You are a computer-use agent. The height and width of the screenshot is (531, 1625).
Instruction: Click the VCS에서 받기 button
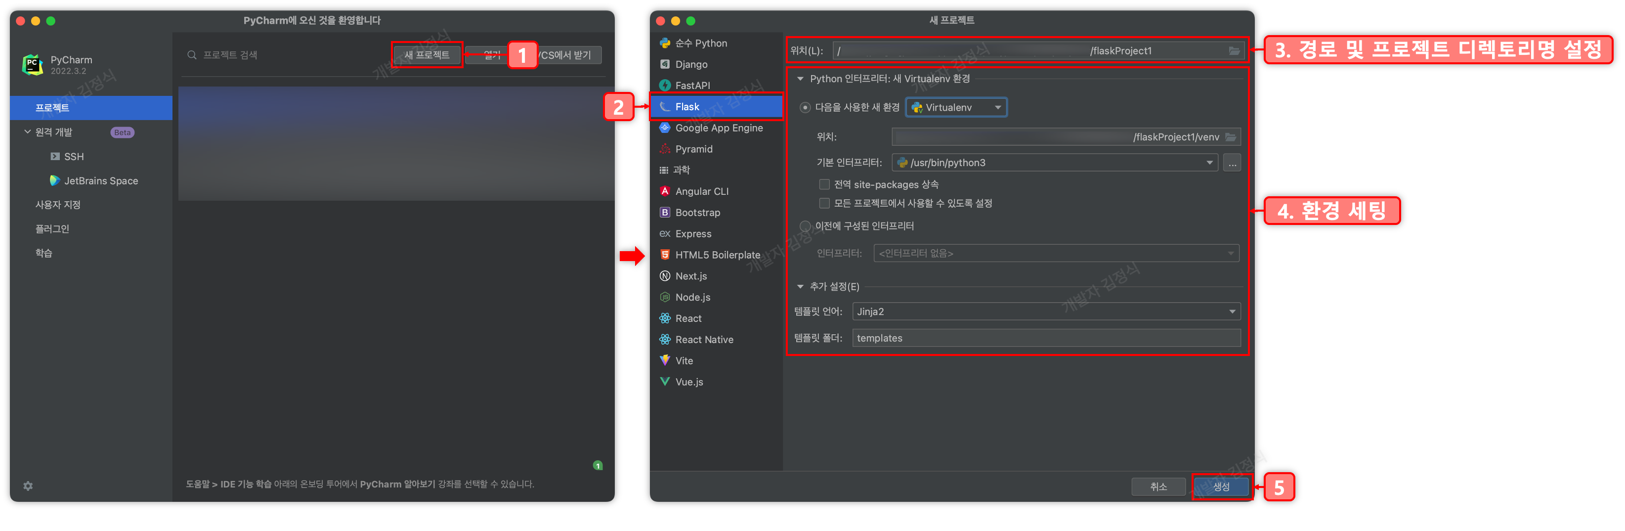563,55
